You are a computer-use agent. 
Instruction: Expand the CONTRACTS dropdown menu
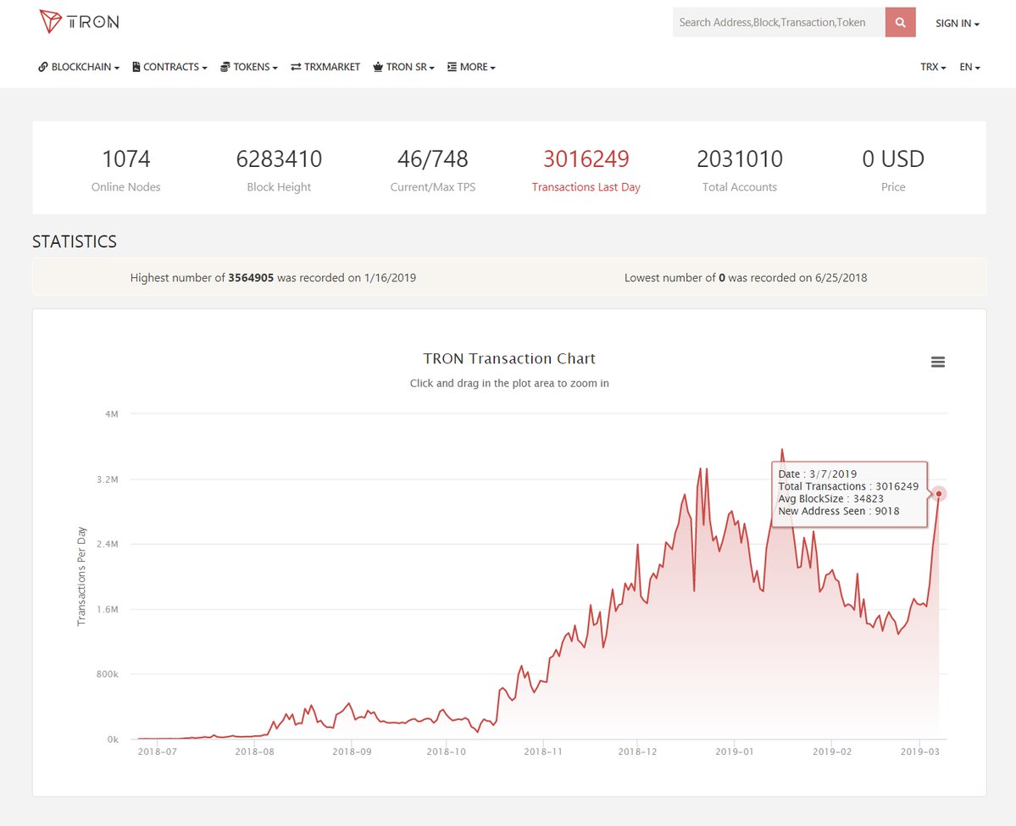(x=169, y=67)
